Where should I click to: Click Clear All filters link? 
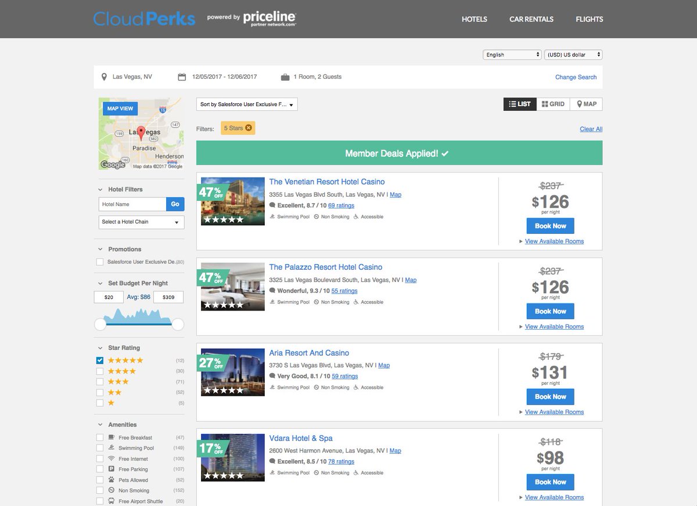coord(591,129)
